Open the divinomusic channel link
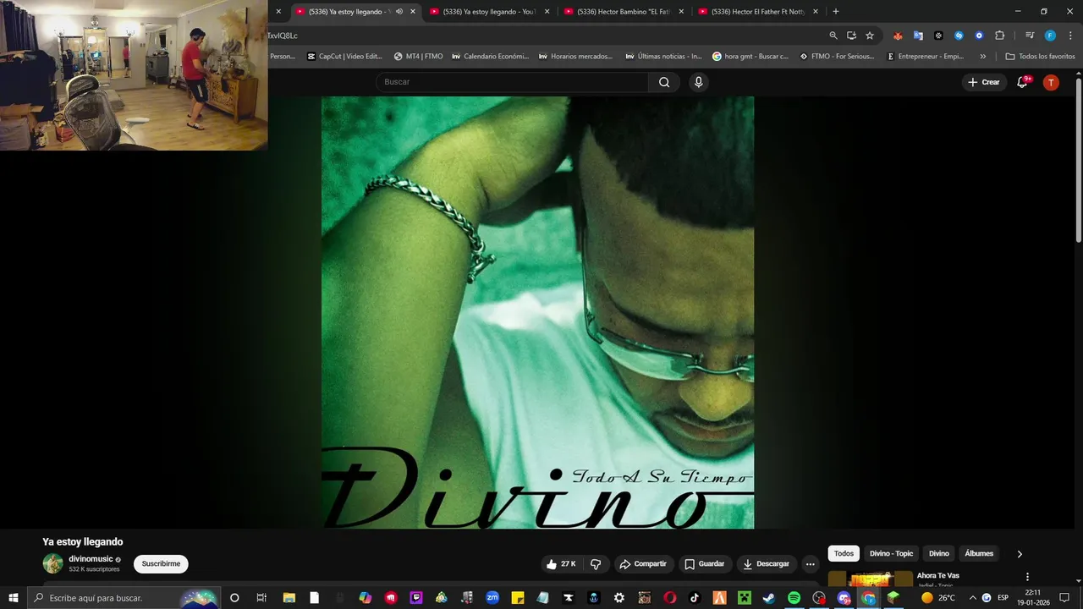The width and height of the screenshot is (1083, 609). pos(91,559)
